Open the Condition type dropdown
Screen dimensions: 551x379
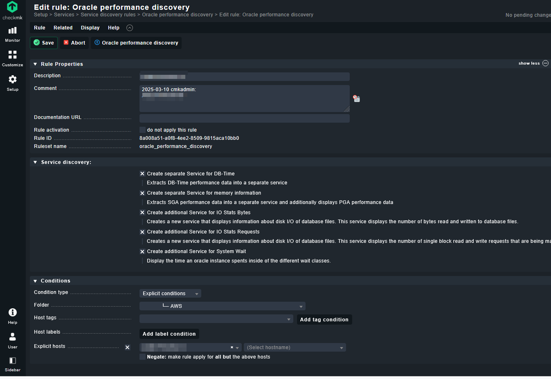tap(170, 294)
